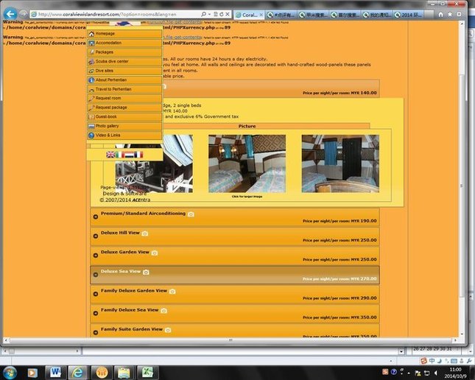The width and height of the screenshot is (475, 380).
Task: Click the info icon beside About Perhentian
Action: point(91,80)
